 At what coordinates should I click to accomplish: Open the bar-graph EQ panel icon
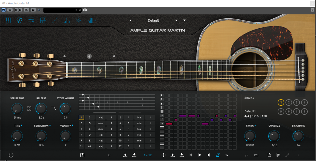pos(67,20)
